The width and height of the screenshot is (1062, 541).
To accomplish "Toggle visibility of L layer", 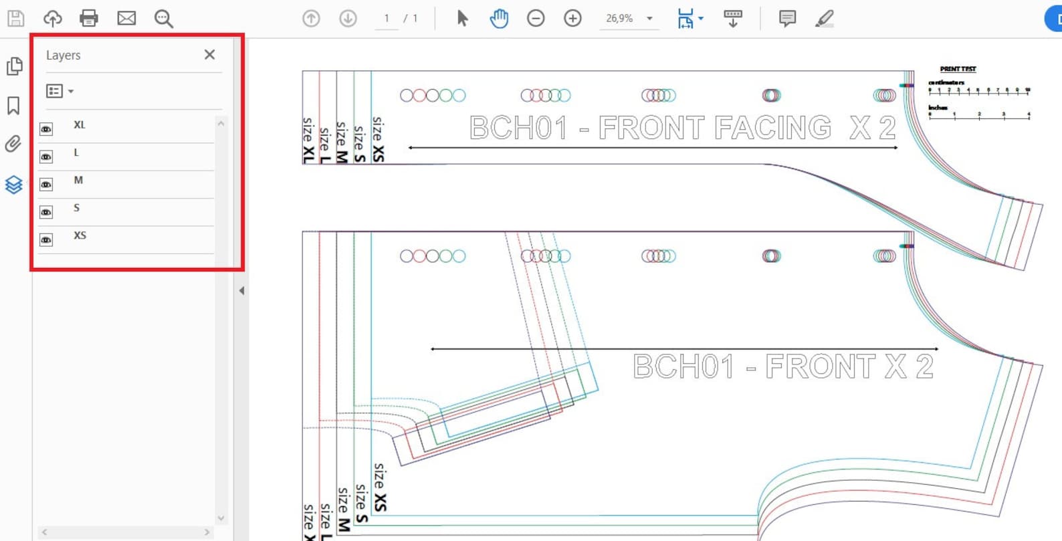I will (x=46, y=156).
